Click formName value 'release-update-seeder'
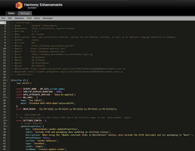 (52, 149)
